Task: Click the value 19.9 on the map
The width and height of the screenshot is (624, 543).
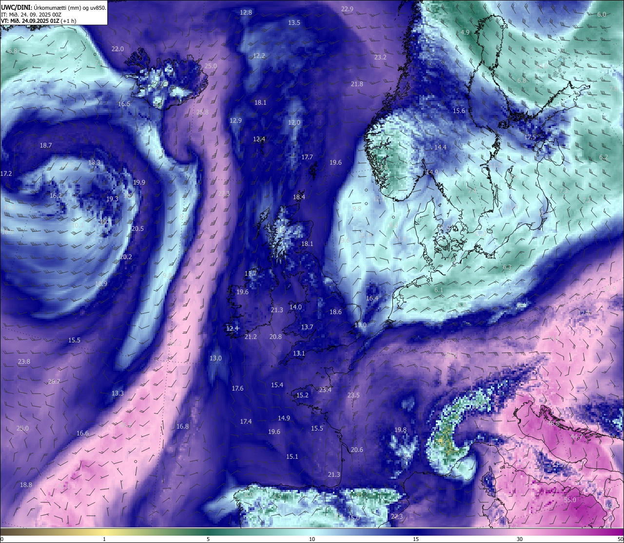Action: click(x=139, y=182)
